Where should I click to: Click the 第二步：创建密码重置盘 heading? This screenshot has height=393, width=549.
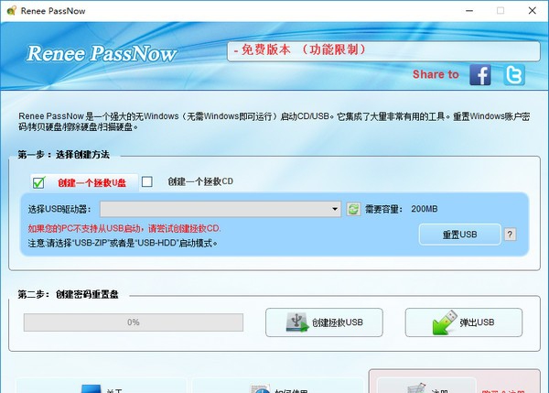coord(68,294)
